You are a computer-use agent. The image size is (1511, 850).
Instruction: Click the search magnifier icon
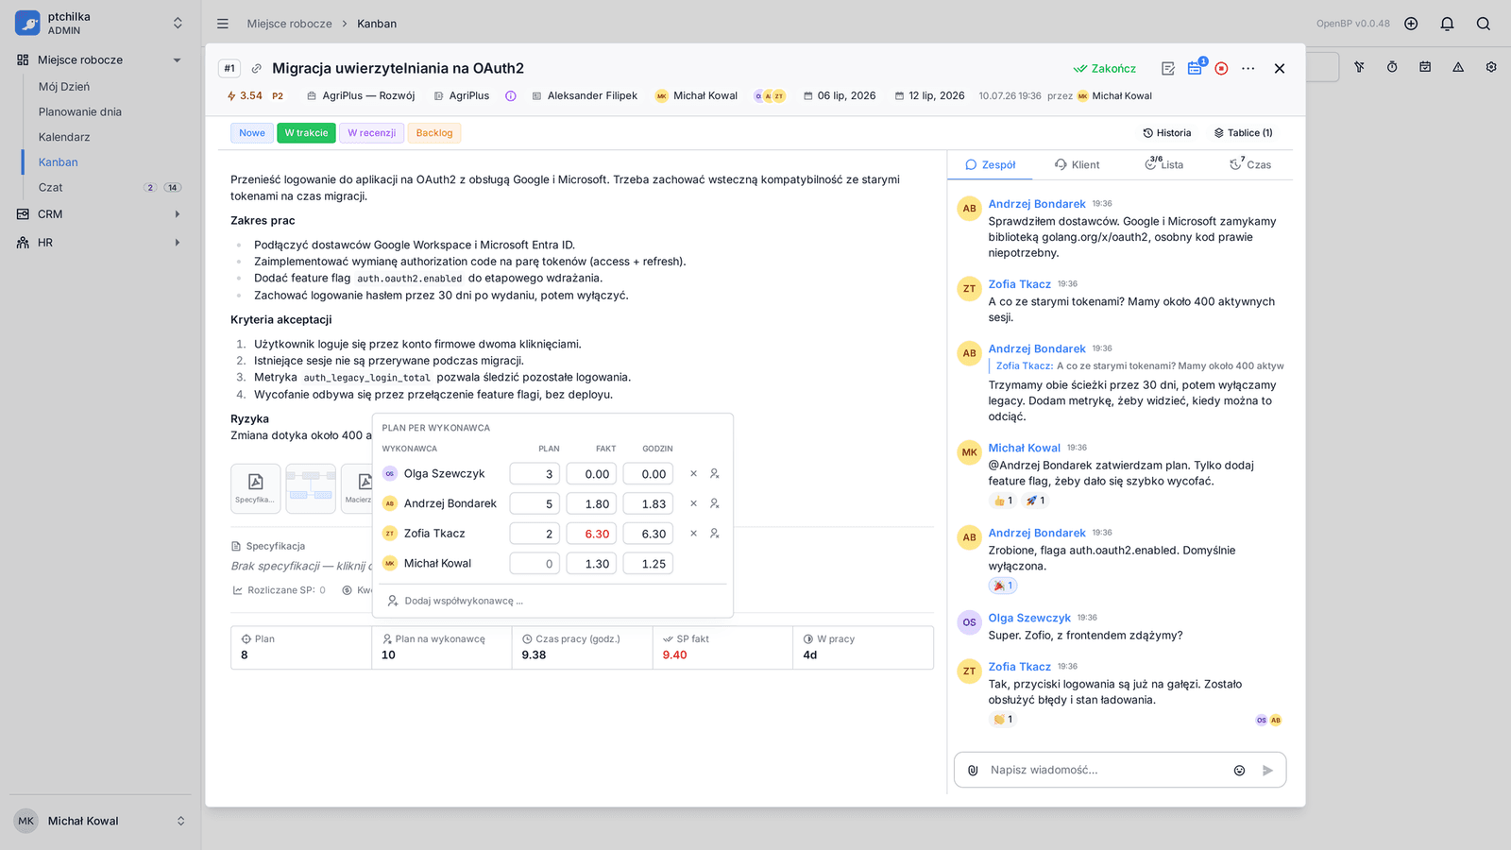[1483, 24]
